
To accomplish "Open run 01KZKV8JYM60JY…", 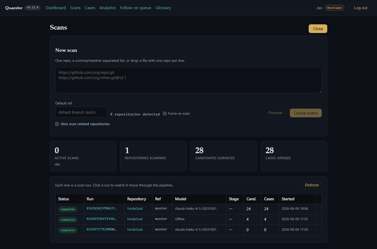I will 102,208.
